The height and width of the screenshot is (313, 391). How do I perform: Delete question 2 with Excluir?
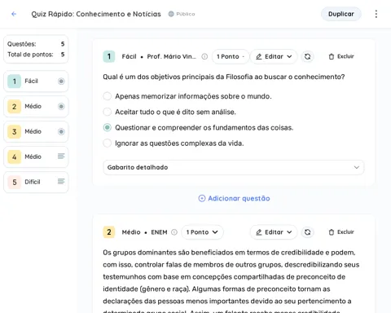[x=341, y=232]
